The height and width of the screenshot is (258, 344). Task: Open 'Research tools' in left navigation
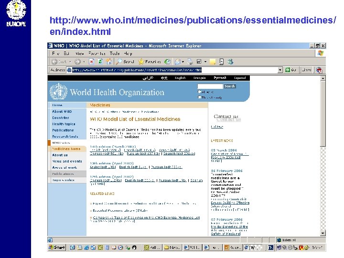pos(65,137)
